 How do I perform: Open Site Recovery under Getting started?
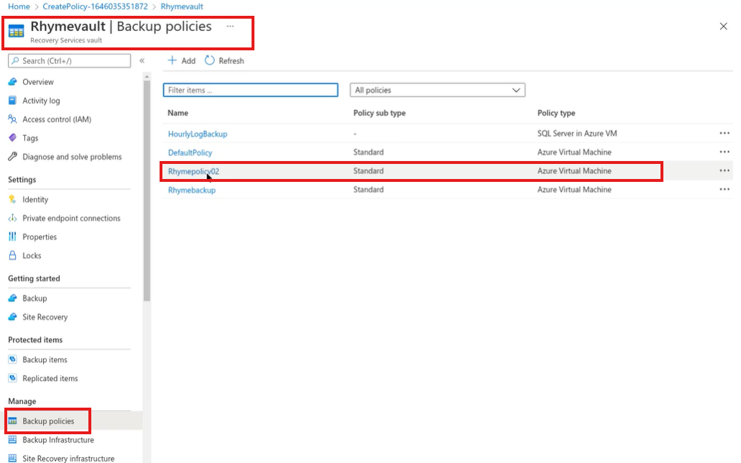click(x=45, y=317)
